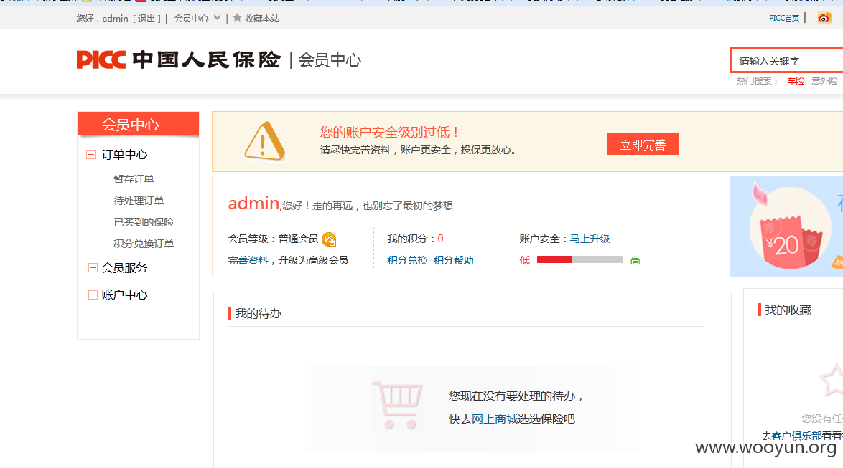Click 收藏本站 link

pos(262,18)
